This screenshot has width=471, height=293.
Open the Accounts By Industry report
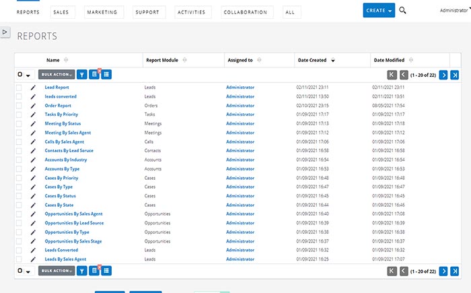[x=66, y=160]
